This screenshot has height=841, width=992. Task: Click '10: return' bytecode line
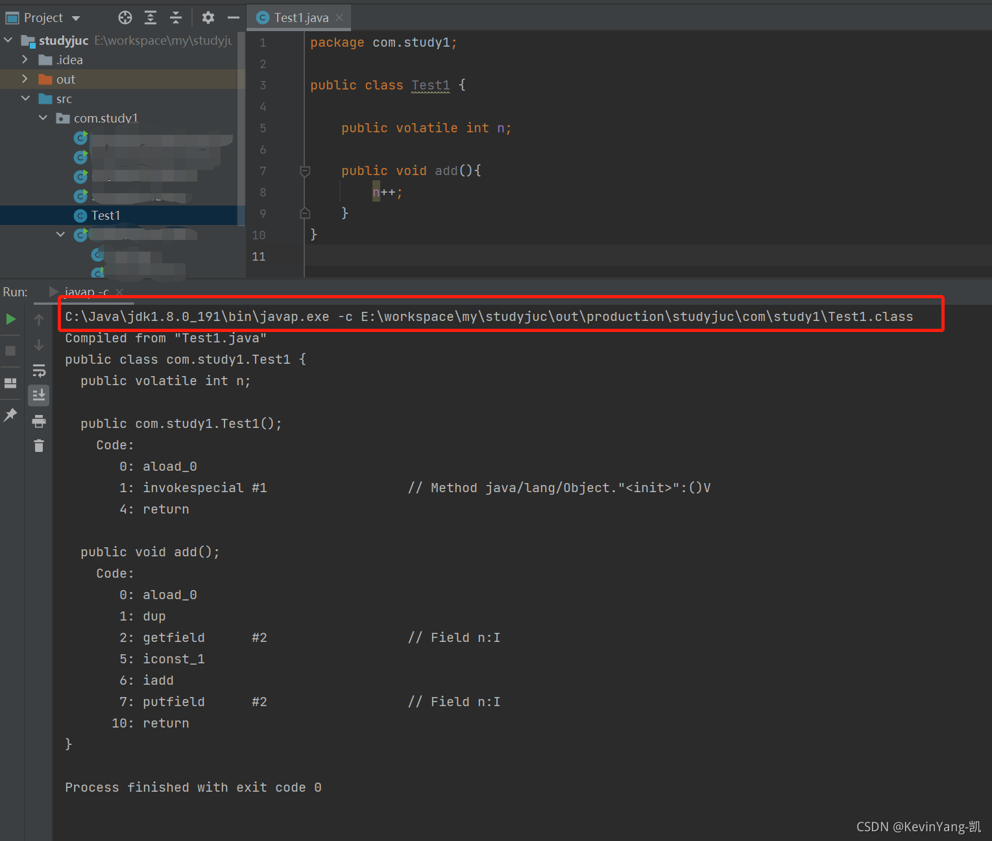(151, 723)
